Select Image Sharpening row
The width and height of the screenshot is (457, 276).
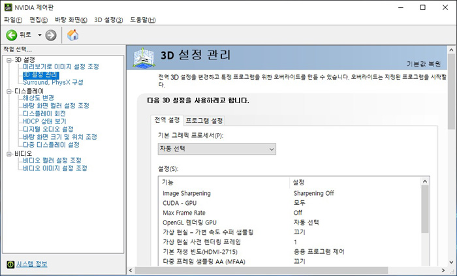tap(291, 193)
